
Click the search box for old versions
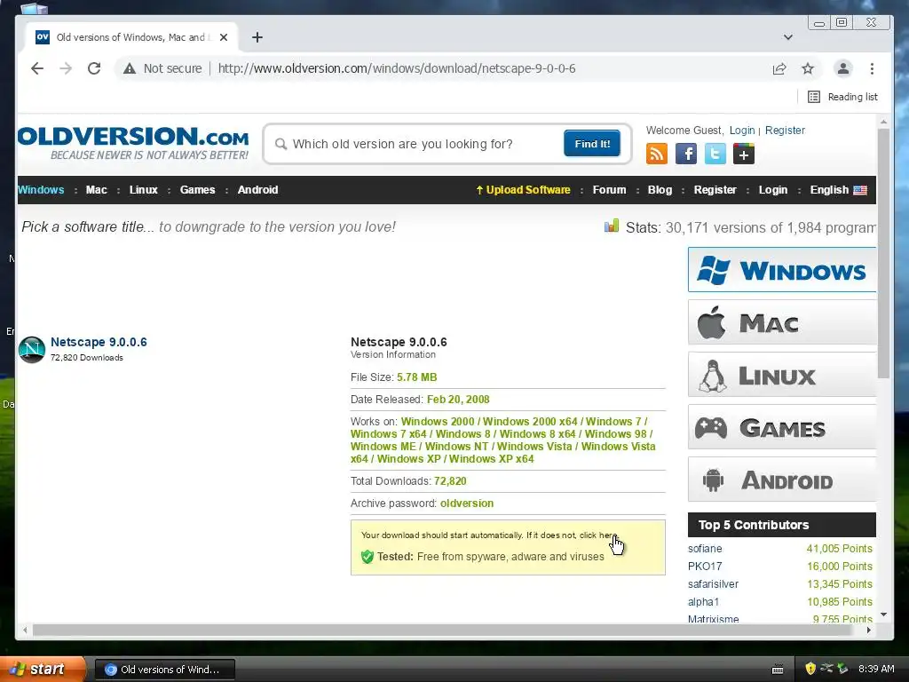[x=423, y=144]
